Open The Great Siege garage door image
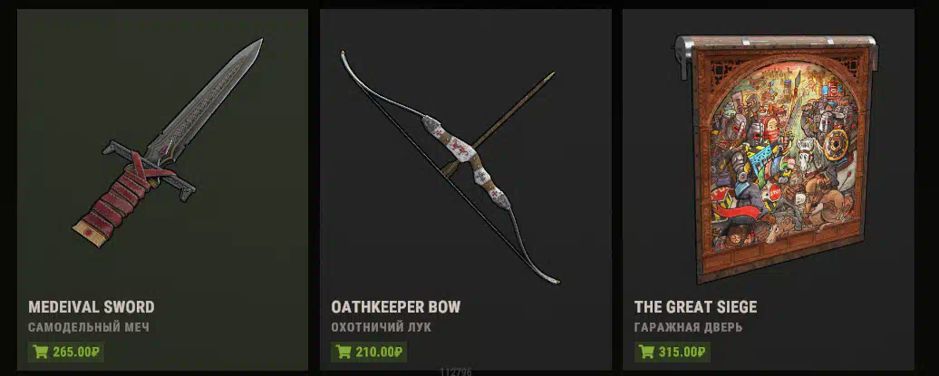 [777, 159]
